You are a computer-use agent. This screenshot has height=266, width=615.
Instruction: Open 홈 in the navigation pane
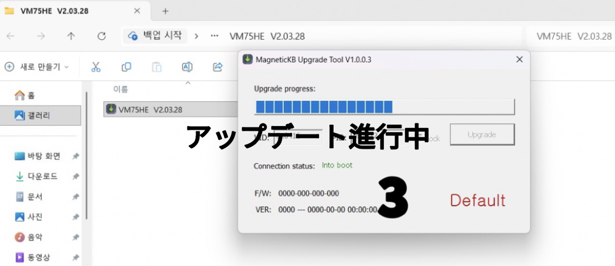pyautogui.click(x=25, y=96)
